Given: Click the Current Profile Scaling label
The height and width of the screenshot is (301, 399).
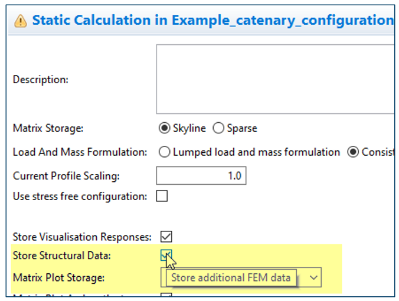Looking at the screenshot, I should click(66, 176).
